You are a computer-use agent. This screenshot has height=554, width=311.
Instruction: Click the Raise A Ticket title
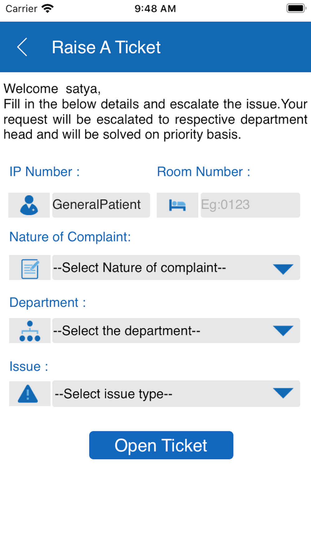coord(106,47)
